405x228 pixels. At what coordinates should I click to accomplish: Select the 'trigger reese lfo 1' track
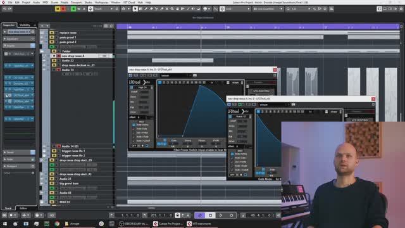pos(73,151)
